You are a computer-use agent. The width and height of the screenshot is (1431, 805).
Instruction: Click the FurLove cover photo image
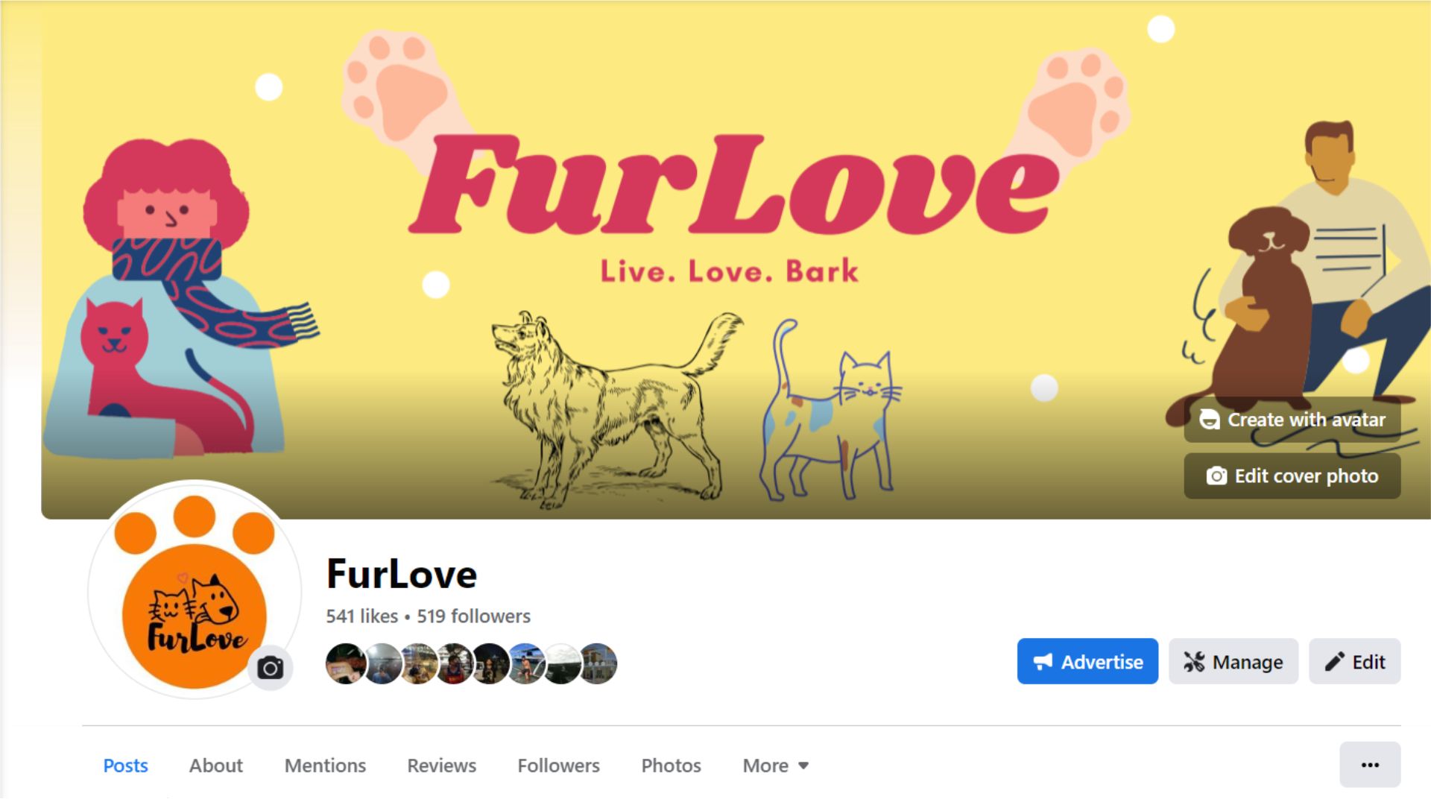[x=736, y=259]
